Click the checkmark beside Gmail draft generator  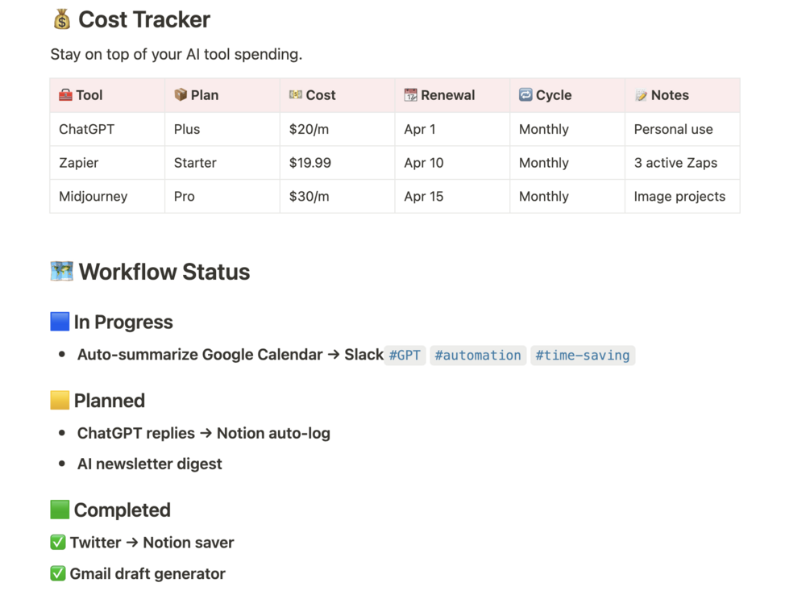click(58, 574)
